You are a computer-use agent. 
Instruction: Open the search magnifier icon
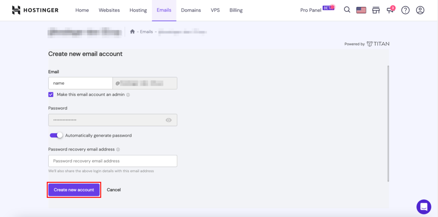click(x=347, y=10)
